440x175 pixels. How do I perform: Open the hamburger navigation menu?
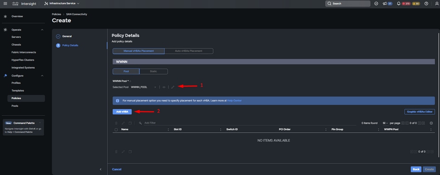tap(5, 4)
